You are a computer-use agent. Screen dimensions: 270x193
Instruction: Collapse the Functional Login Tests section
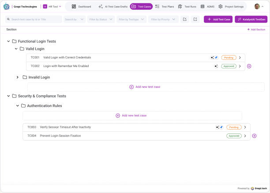(8, 41)
